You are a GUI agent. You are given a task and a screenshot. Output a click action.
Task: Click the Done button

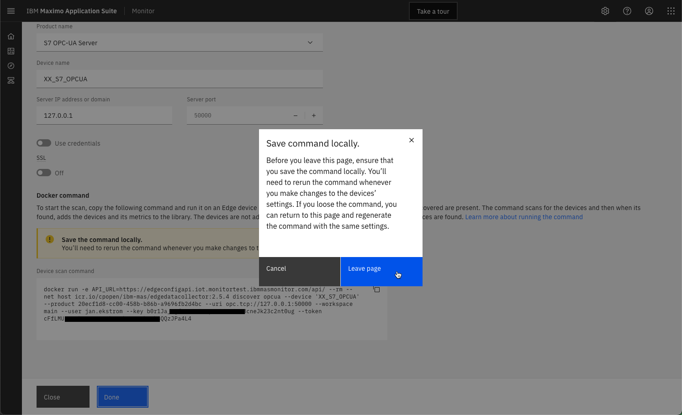122,397
